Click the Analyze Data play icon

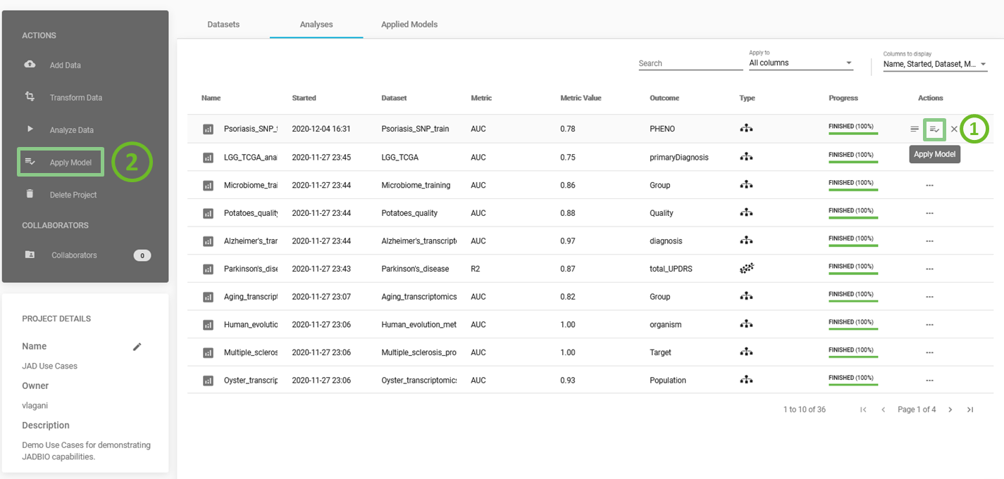pyautogui.click(x=30, y=129)
